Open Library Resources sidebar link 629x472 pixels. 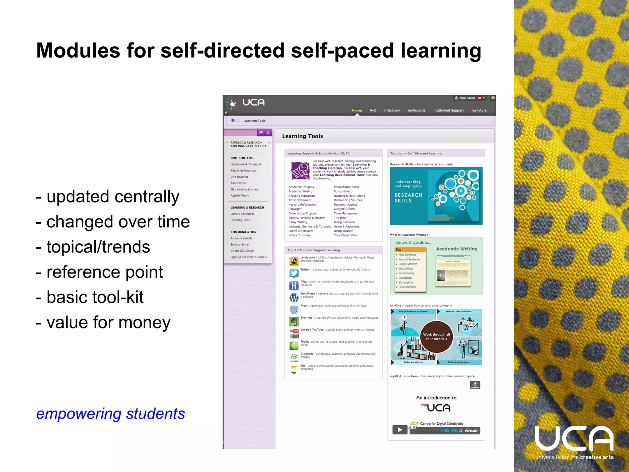click(x=243, y=214)
